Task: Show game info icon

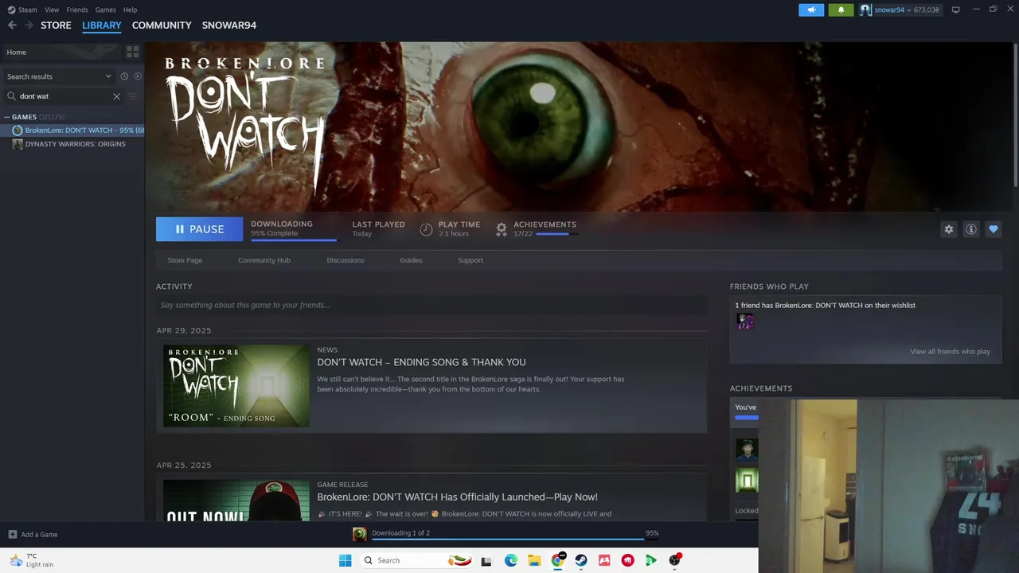Action: point(970,229)
